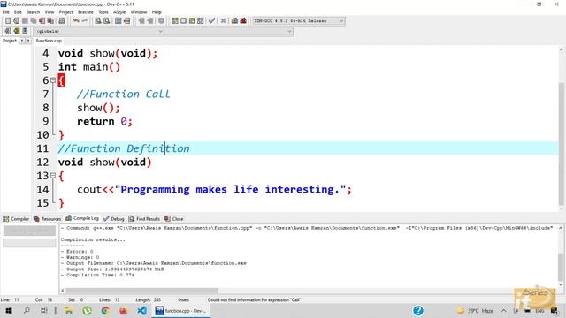Open the Find Results tab
This screenshot has width=566, height=318.
click(144, 219)
